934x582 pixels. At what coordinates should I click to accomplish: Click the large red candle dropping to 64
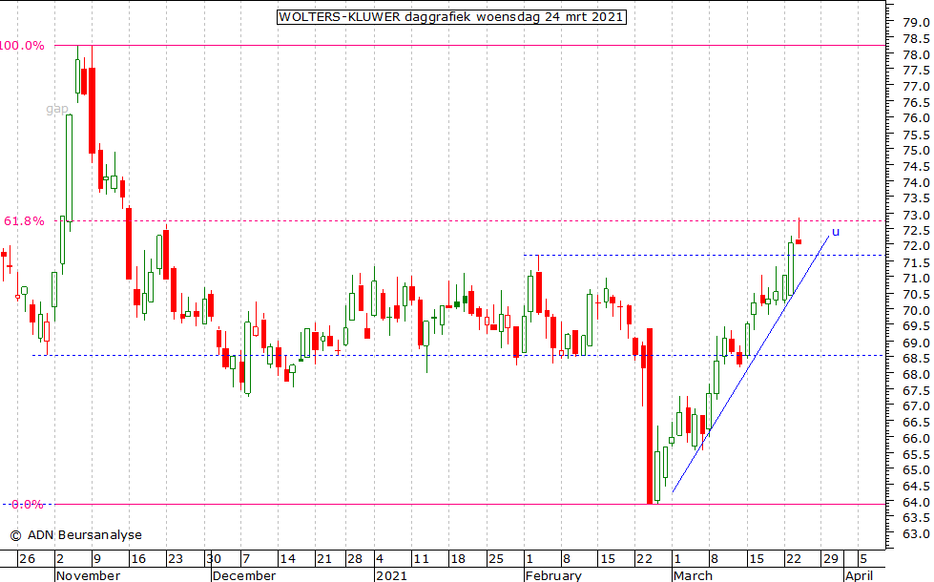pyautogui.click(x=650, y=416)
